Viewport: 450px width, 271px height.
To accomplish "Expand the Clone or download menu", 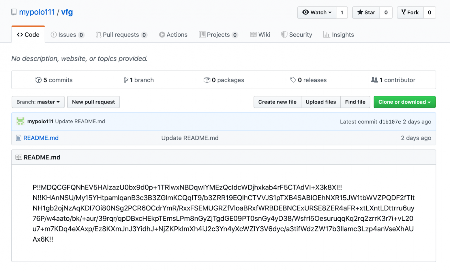I will point(404,102).
